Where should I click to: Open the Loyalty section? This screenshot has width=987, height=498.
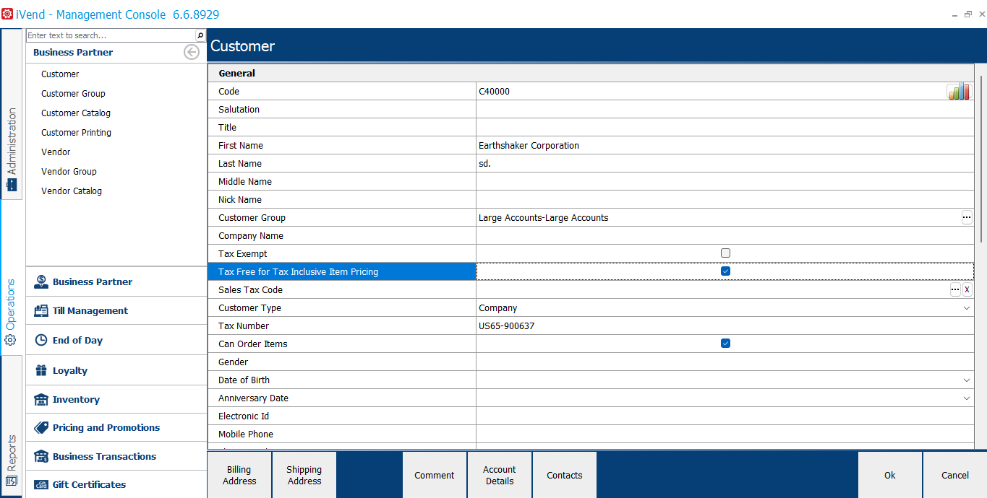(116, 370)
